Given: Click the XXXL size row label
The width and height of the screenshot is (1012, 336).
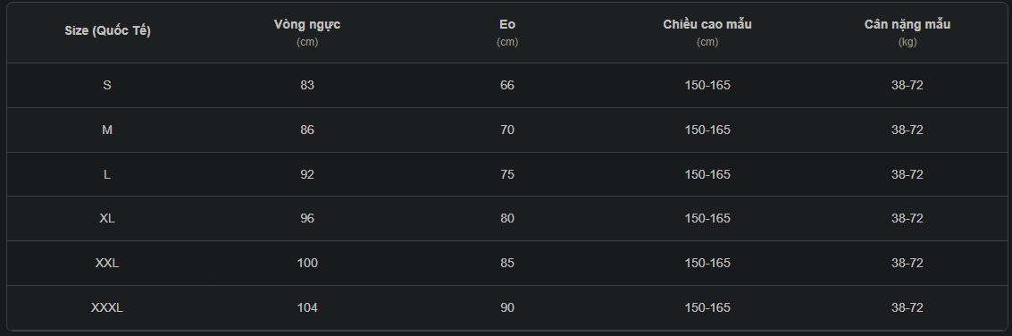Looking at the screenshot, I should [x=107, y=307].
